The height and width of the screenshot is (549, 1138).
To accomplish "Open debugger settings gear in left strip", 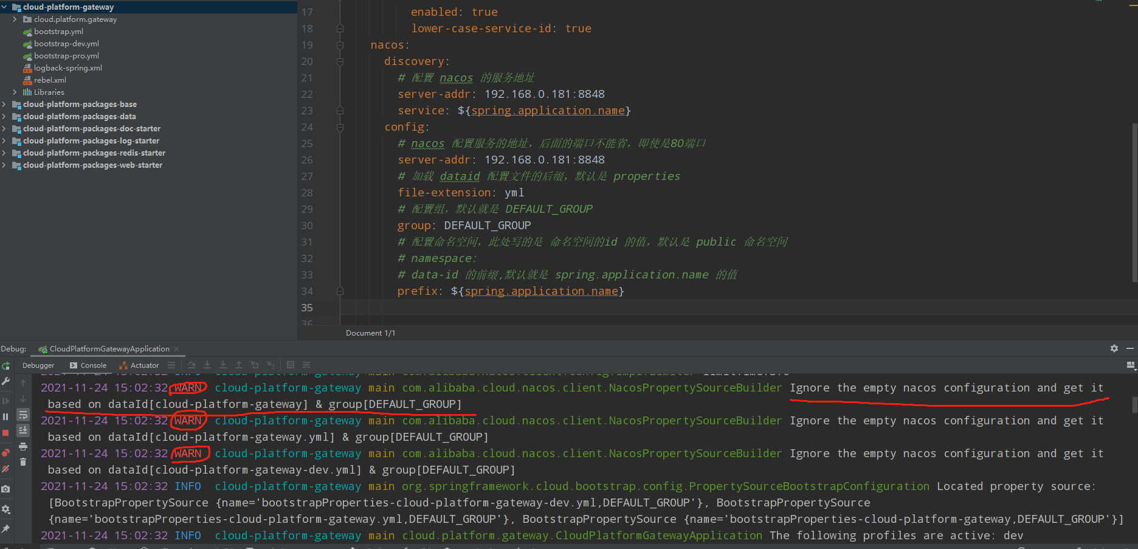I will 5,509.
